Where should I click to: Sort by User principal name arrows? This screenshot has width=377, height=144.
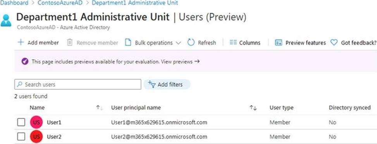pos(253,108)
